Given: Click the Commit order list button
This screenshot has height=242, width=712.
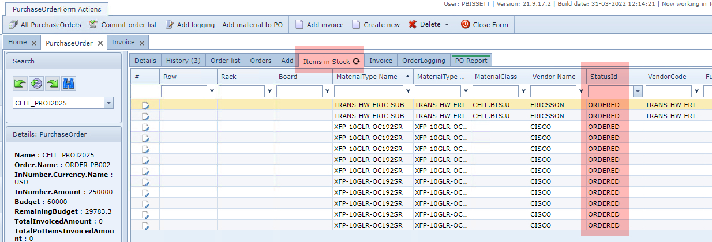Looking at the screenshot, I should 122,25.
